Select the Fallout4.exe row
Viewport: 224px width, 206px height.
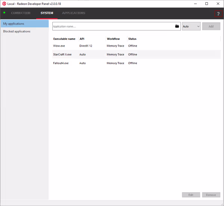(136, 63)
